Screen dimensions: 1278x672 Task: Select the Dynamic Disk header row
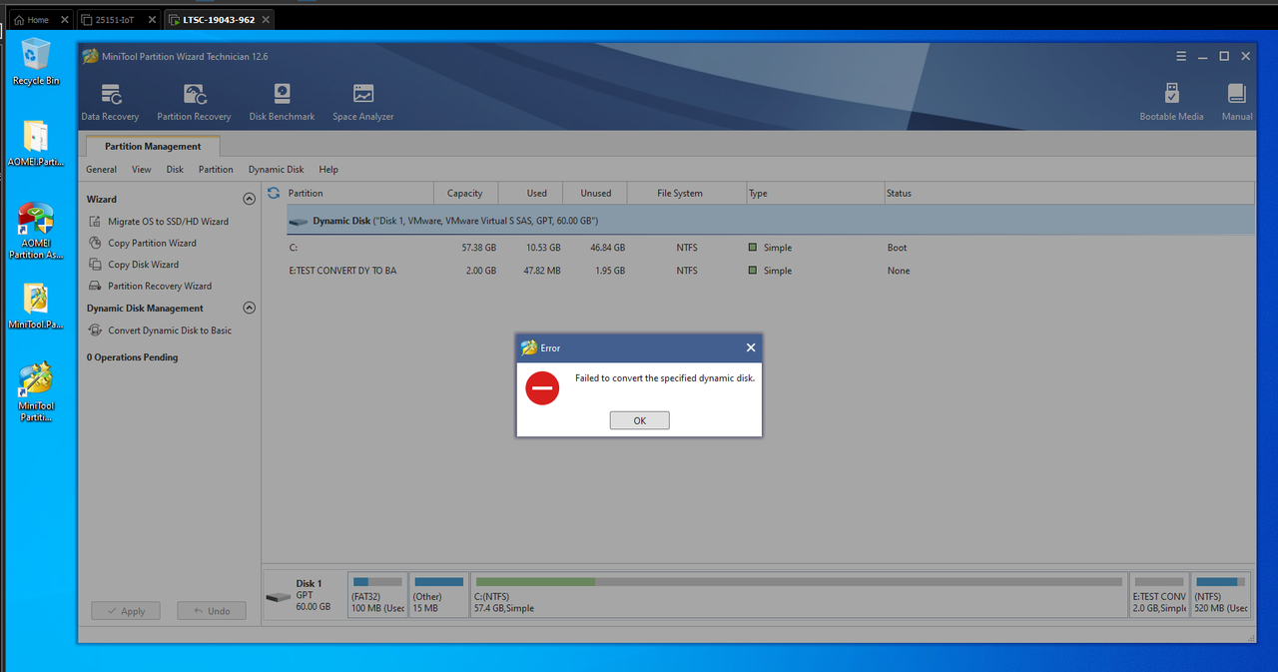pos(771,221)
